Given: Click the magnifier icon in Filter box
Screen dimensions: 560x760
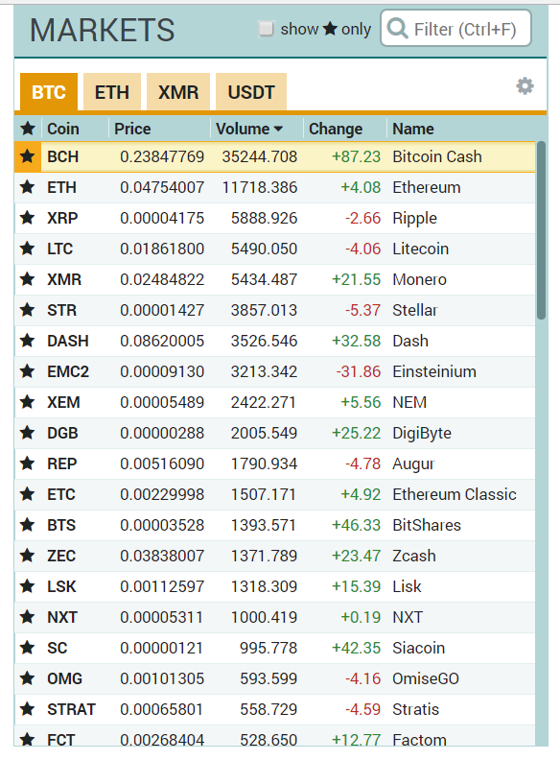Looking at the screenshot, I should (x=398, y=29).
